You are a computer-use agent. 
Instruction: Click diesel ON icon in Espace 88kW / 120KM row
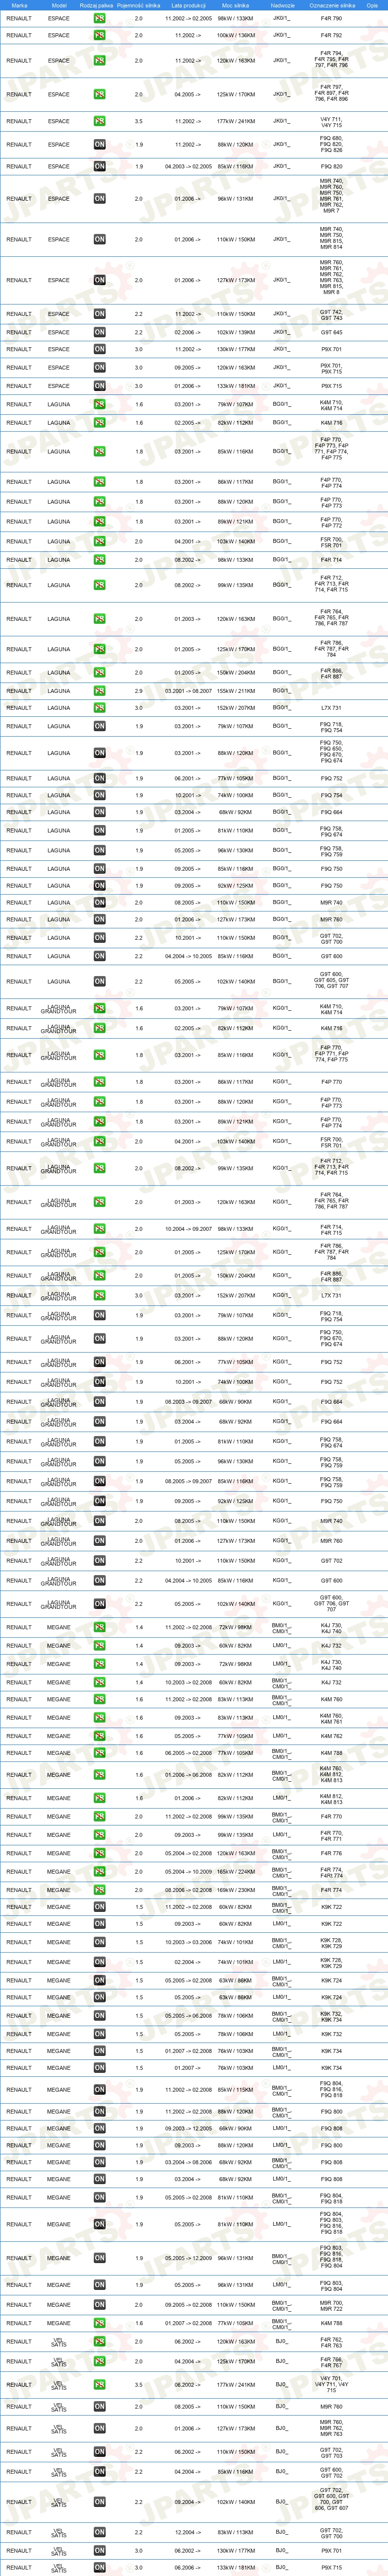pos(99,144)
